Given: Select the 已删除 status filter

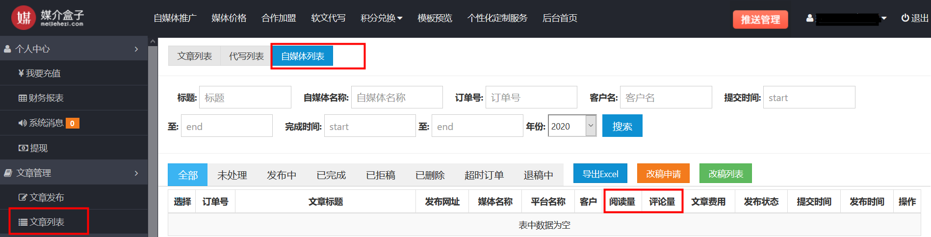Looking at the screenshot, I should coord(430,175).
